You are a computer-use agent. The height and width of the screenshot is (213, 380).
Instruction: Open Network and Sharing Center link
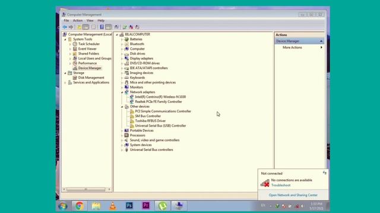click(293, 195)
